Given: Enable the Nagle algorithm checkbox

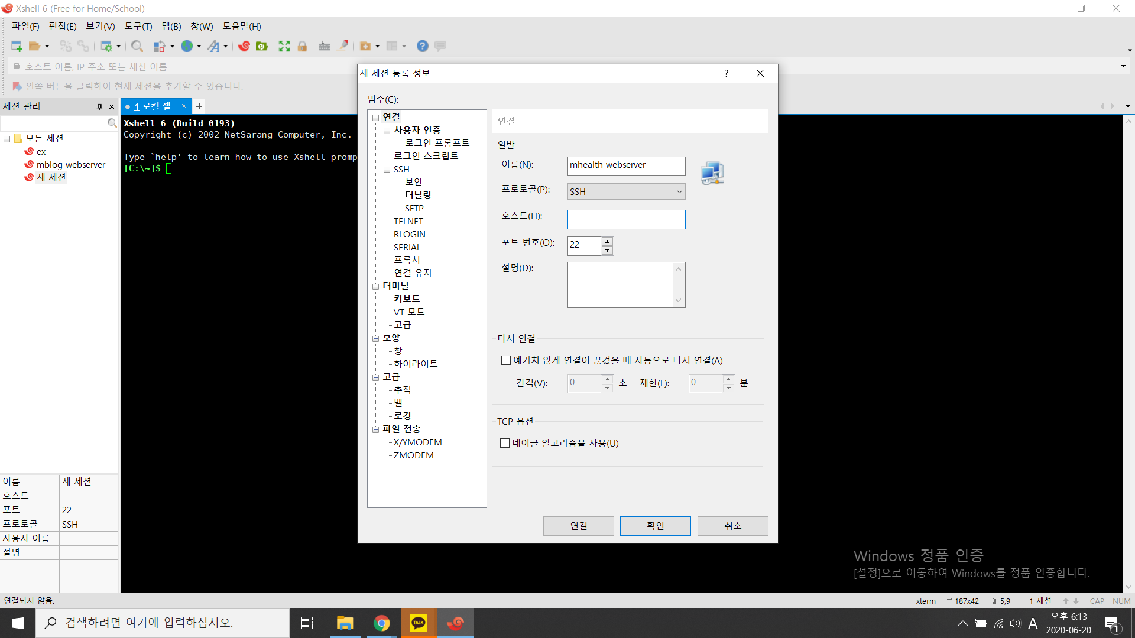Looking at the screenshot, I should click(x=505, y=443).
